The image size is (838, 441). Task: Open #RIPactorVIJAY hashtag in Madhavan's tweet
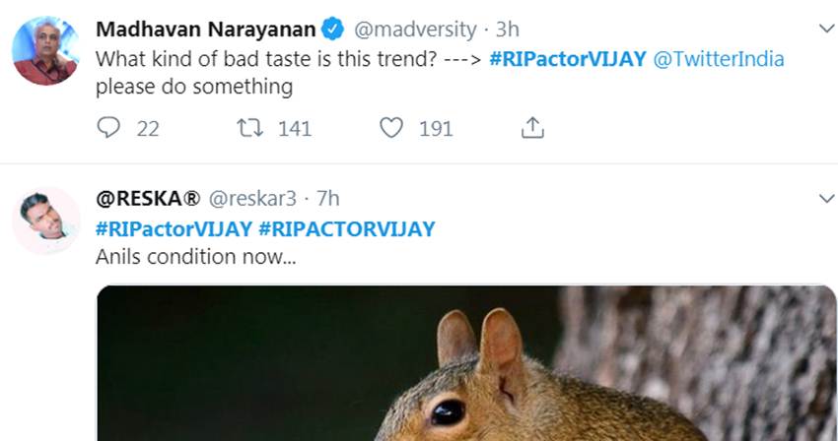pyautogui.click(x=567, y=58)
